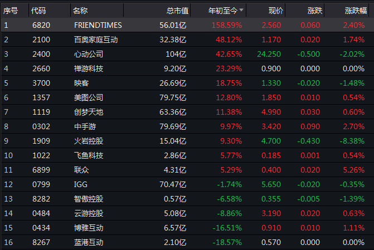Click the 代码 column header
The height and width of the screenshot is (250, 374).
click(39, 11)
